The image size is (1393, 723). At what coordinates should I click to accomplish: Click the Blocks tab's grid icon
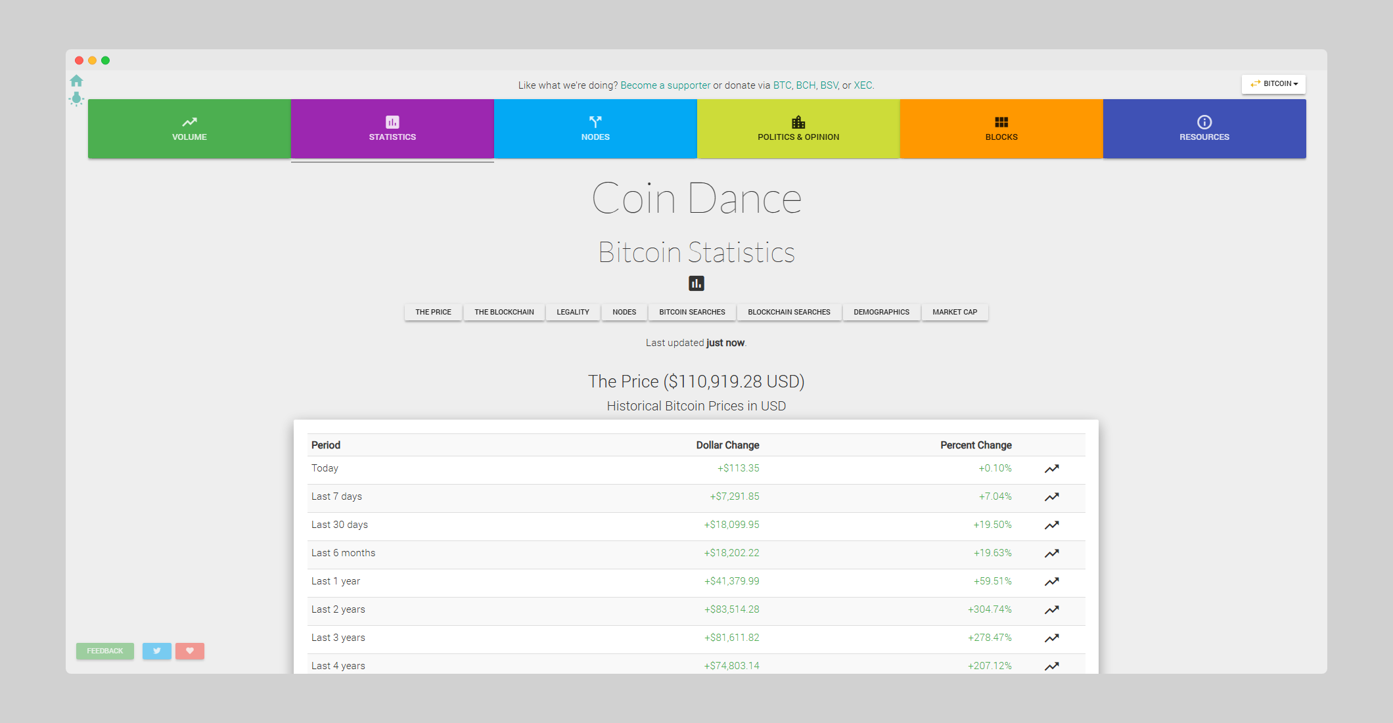1001,122
